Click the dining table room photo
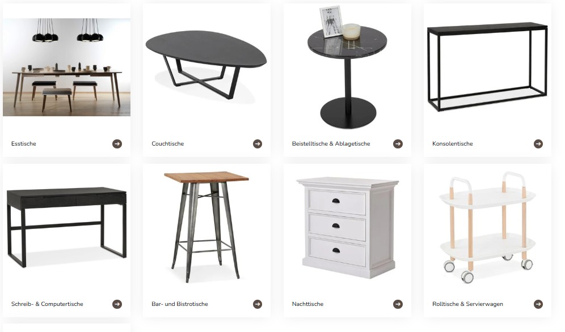565x332 pixels. tap(67, 67)
